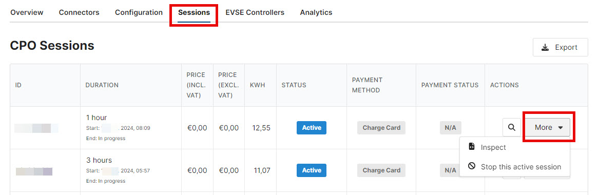Click the Inspect file-code icon in the menu
The image size is (599, 195).
(471, 147)
